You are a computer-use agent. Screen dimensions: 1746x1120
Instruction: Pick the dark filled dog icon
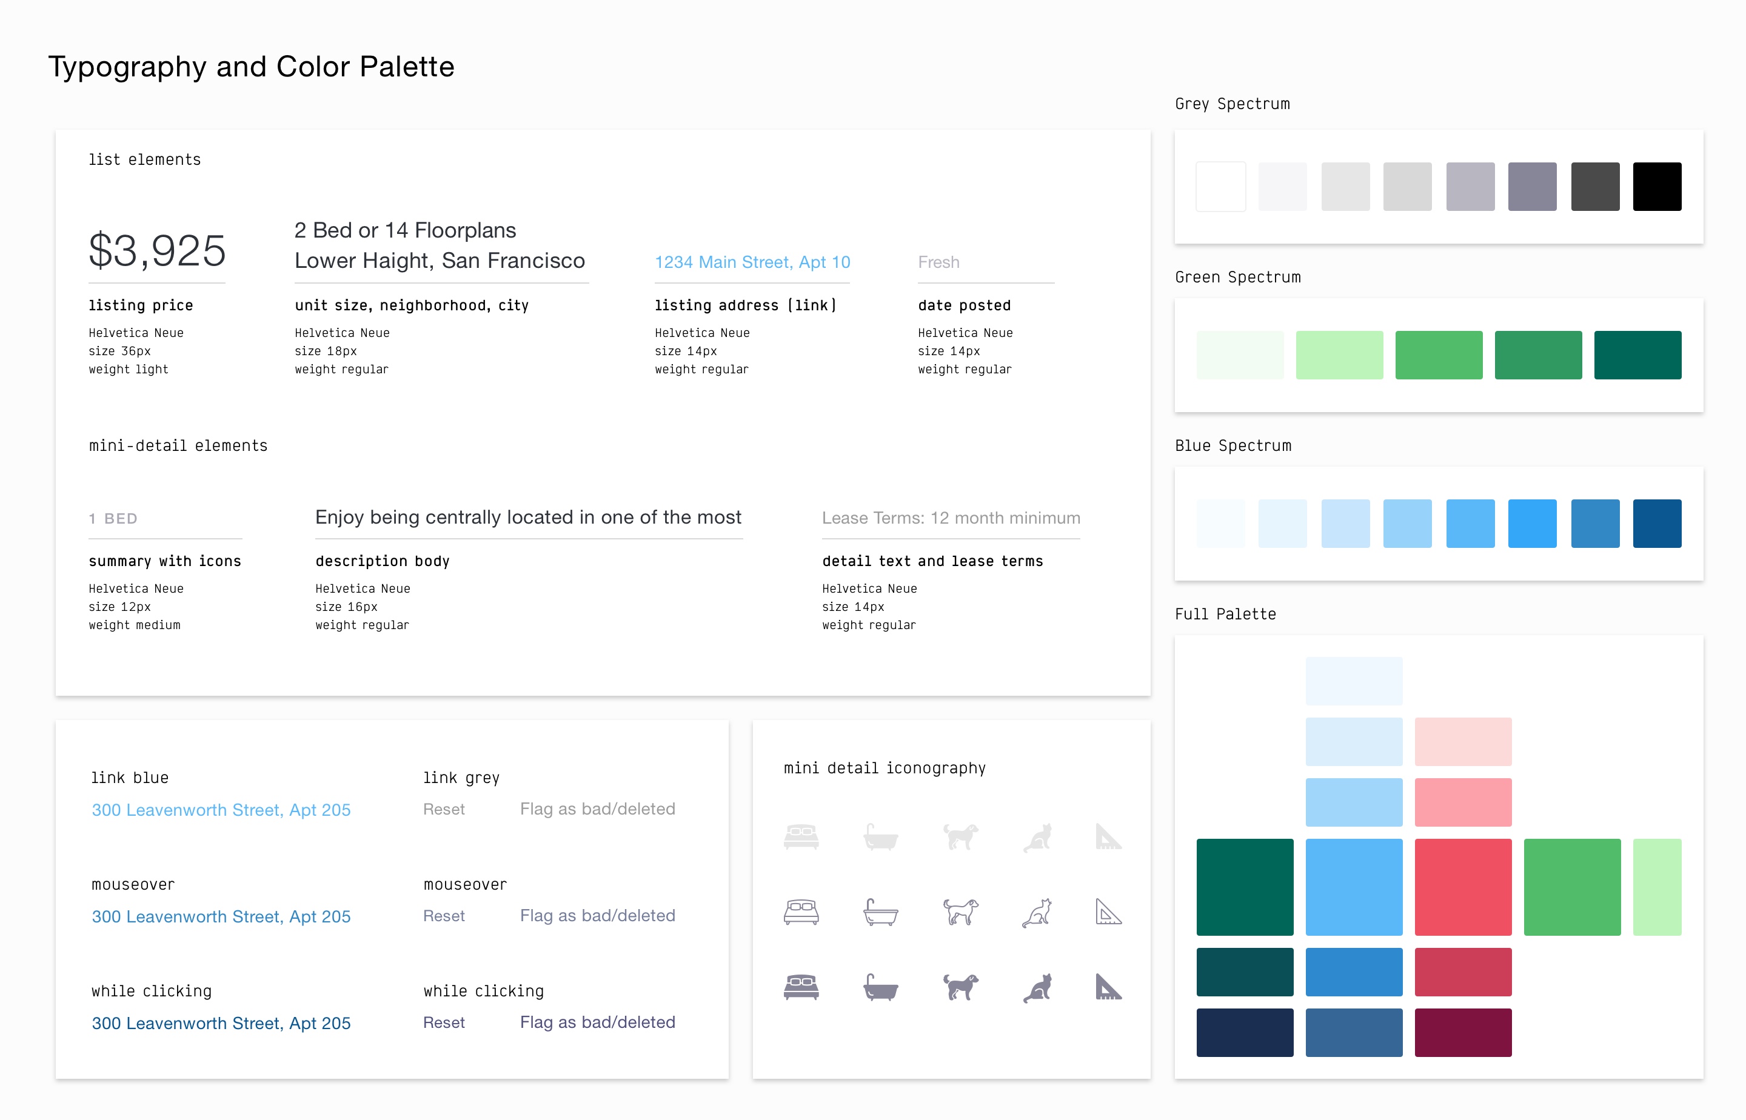point(960,987)
